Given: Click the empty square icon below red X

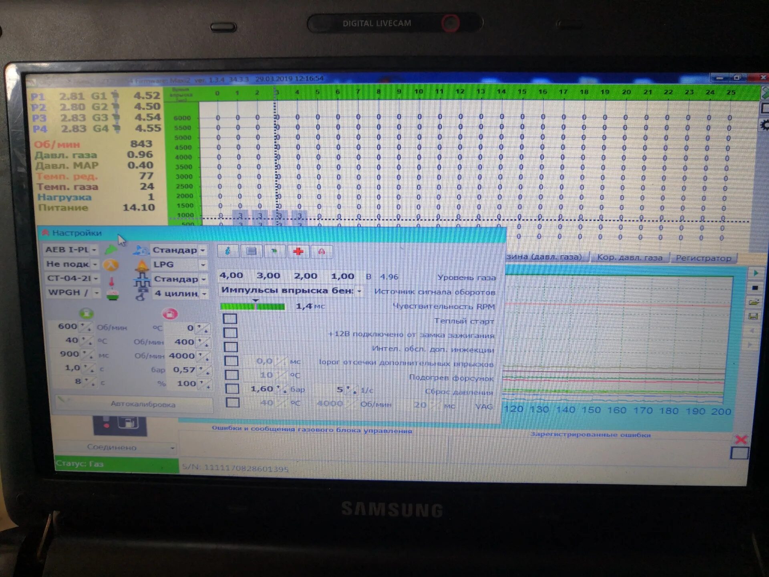Looking at the screenshot, I should (739, 453).
